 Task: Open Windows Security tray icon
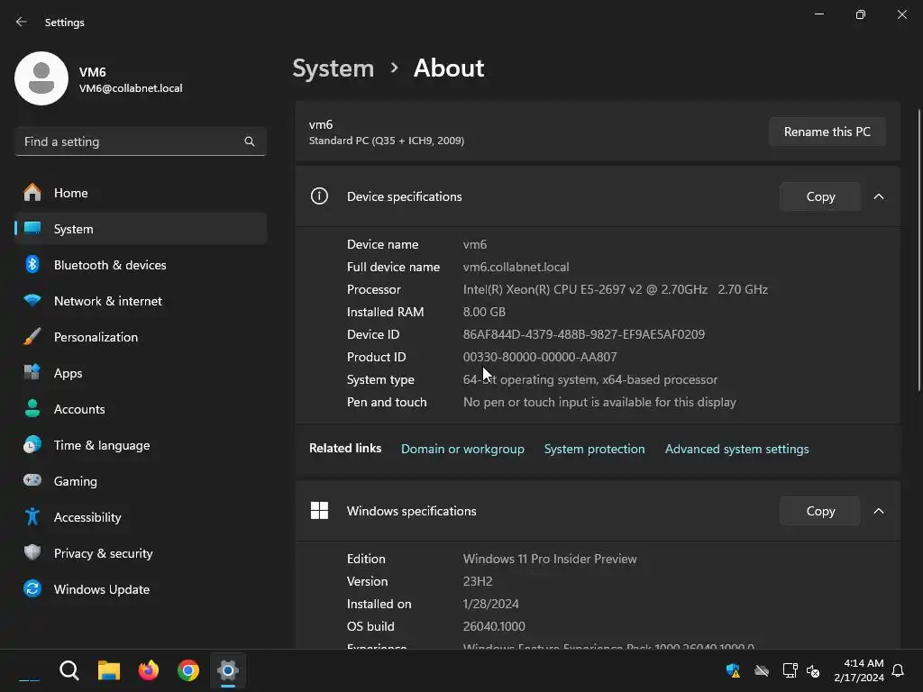pyautogui.click(x=733, y=670)
